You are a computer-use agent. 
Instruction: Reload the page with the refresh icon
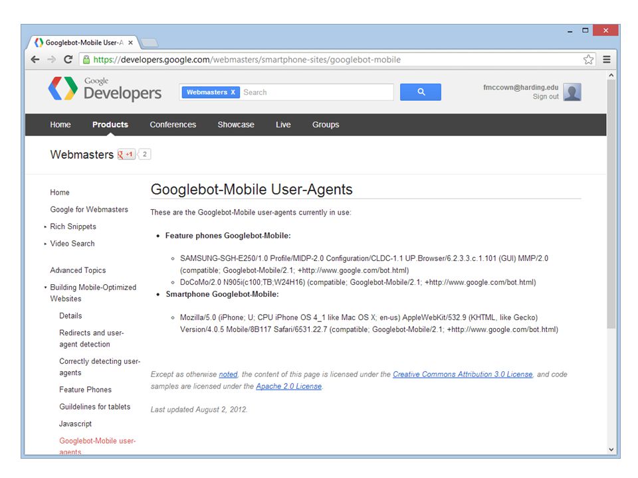click(x=68, y=59)
